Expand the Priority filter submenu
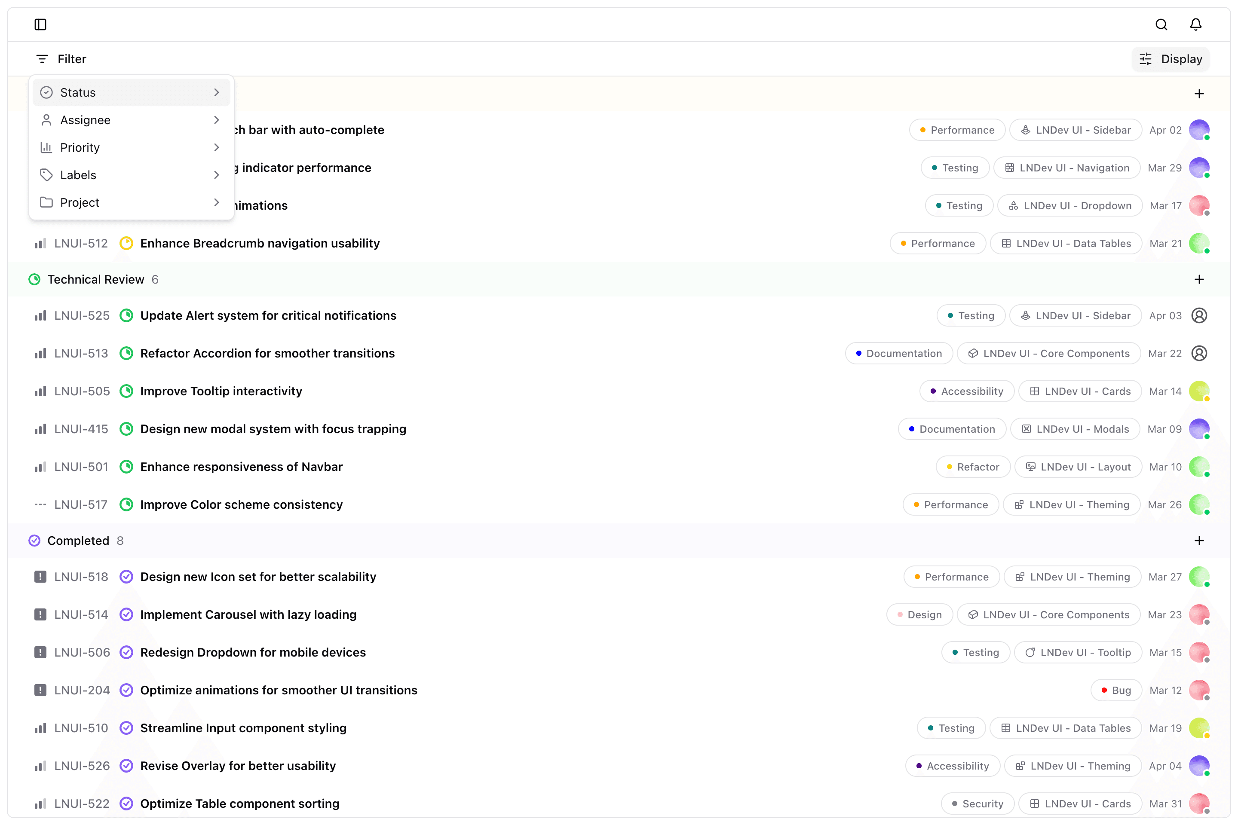This screenshot has height=825, width=1238. tap(131, 147)
